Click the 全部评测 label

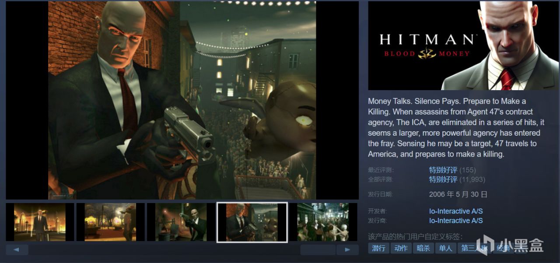380,179
